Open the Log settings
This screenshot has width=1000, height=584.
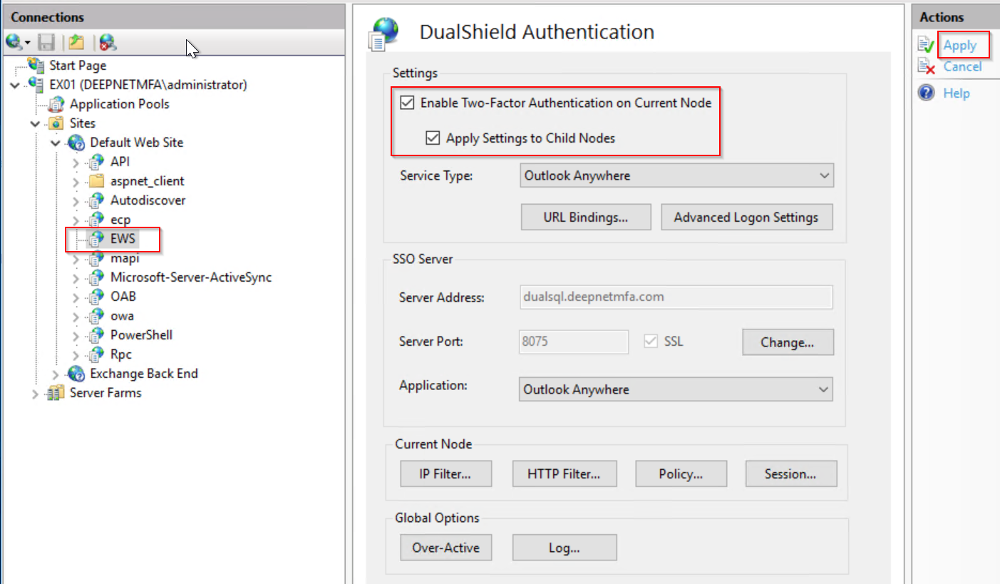click(564, 548)
